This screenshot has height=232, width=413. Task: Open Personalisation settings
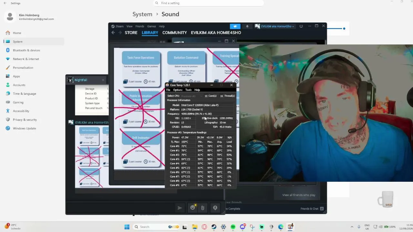click(x=23, y=68)
